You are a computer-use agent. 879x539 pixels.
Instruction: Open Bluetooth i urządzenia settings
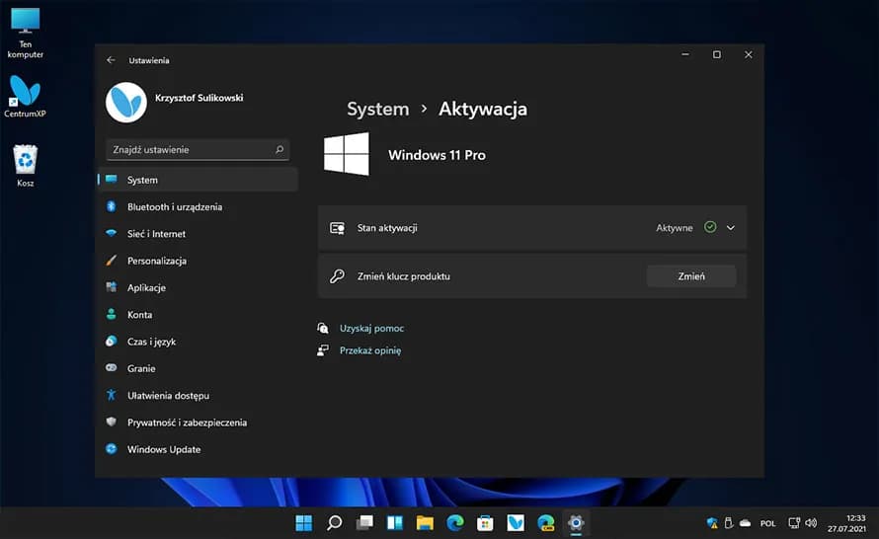(174, 207)
